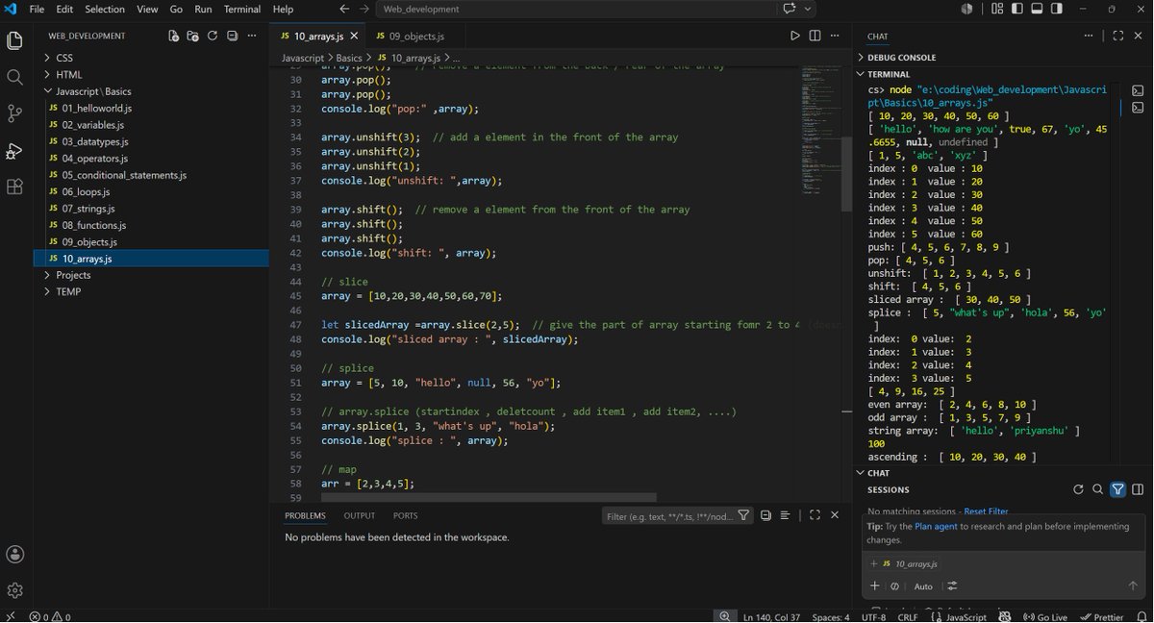Open the Search view in activity bar
This screenshot has width=1154, height=623.
pyautogui.click(x=14, y=77)
